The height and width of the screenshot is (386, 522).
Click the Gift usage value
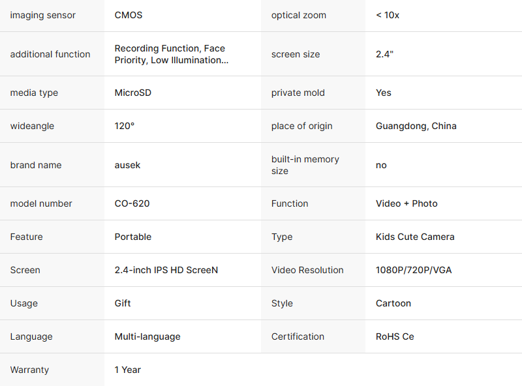point(123,303)
